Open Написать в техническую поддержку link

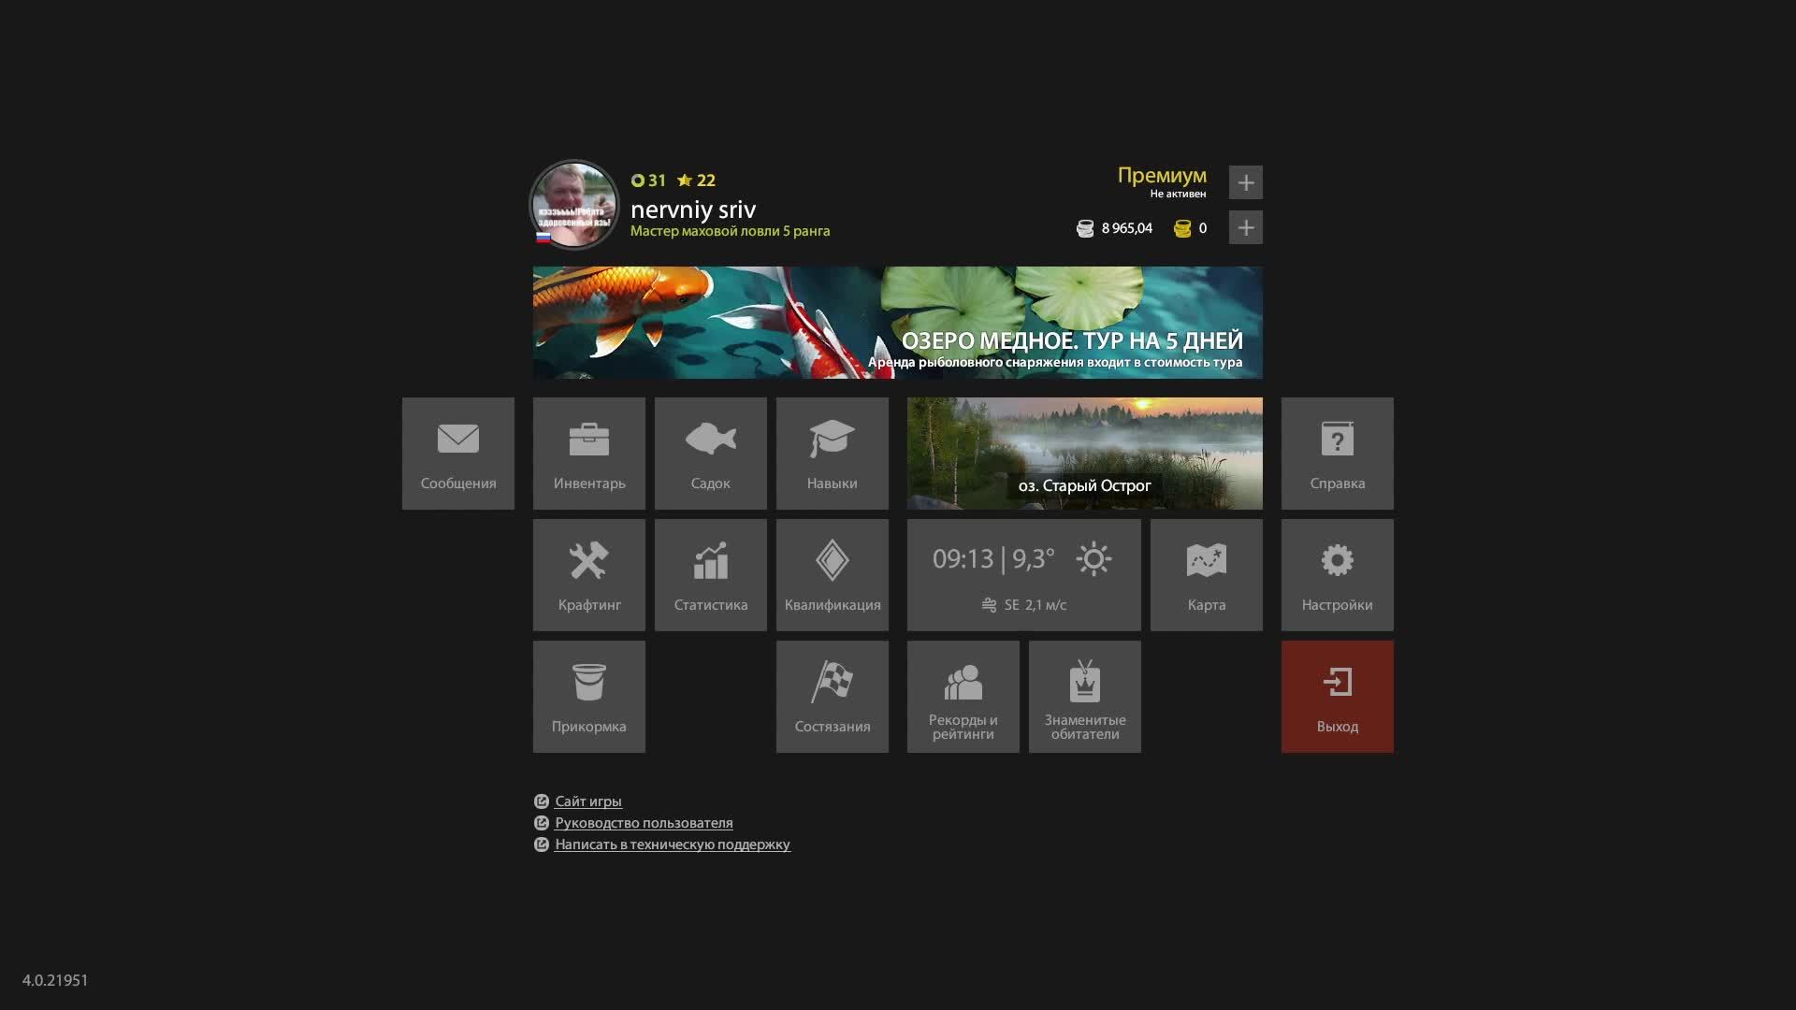[x=673, y=844]
